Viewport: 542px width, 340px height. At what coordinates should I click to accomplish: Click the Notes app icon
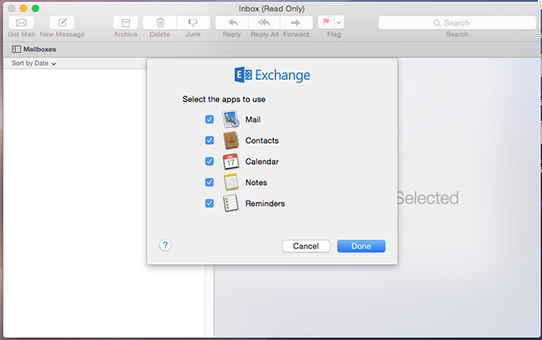click(x=231, y=182)
